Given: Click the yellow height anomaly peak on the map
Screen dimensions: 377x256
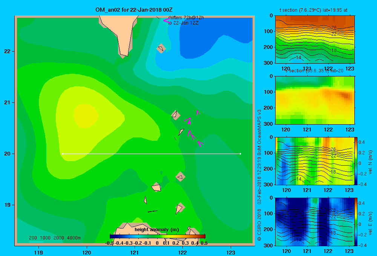Looking at the screenshot, I should (x=86, y=115).
